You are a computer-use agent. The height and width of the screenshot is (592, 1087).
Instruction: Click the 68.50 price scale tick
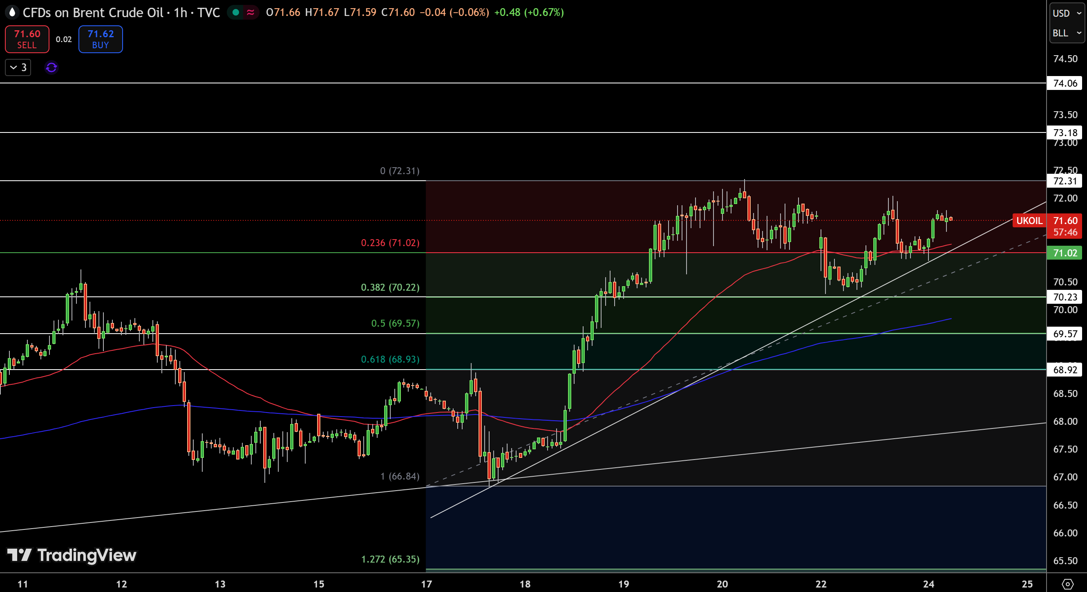(x=1065, y=394)
